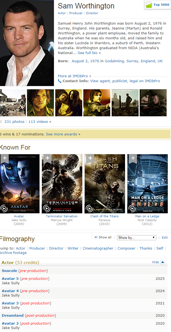This screenshot has width=171, height=332.
Task: Click the phone icon beside Contact Info
Action: click(x=60, y=81)
